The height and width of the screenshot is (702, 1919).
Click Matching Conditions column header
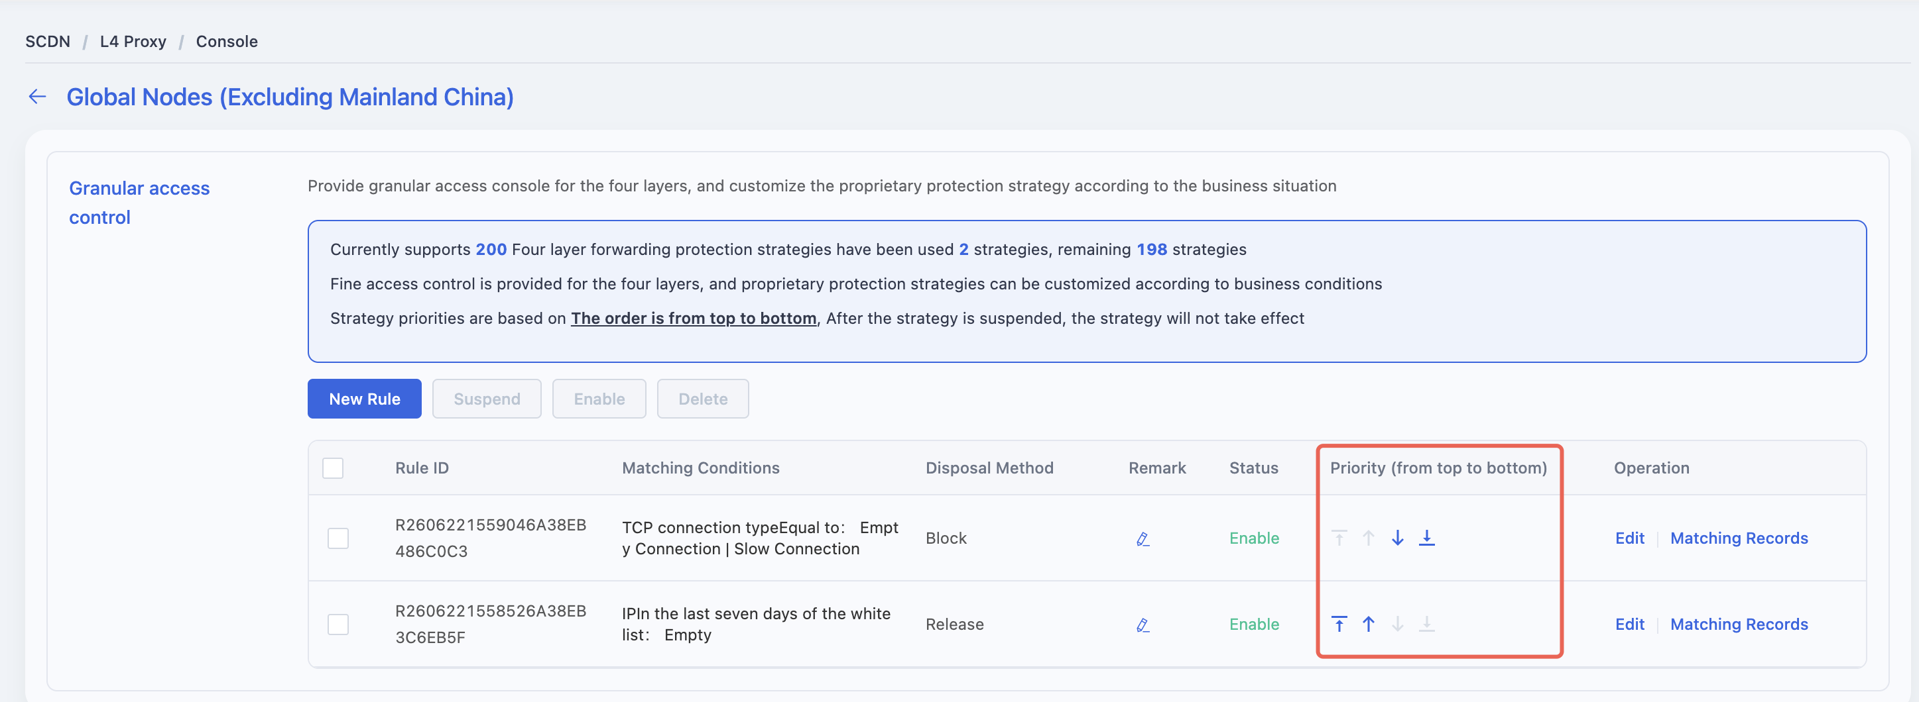click(700, 468)
